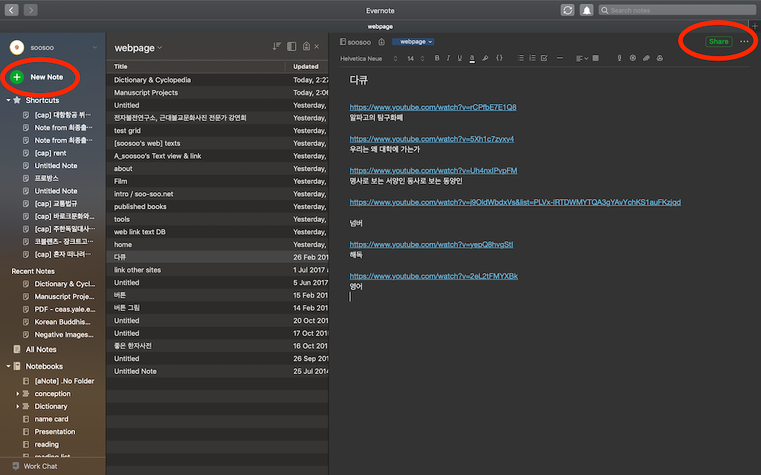Open the Uh4nxIPvpFM YouTube link
Viewport: 761px width, 475px height.
coord(433,171)
